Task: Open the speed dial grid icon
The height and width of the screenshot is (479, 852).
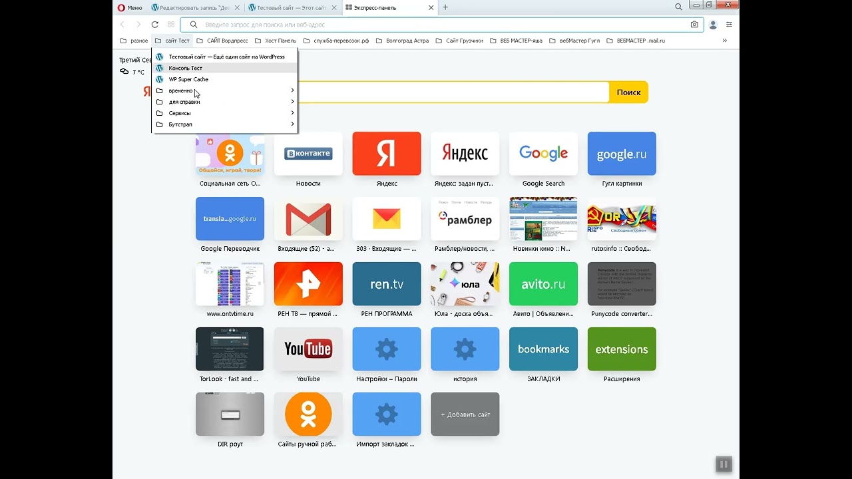Action: click(171, 25)
